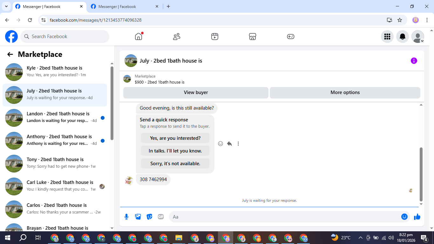Open Kyle's conversation
The image size is (434, 244).
tap(55, 72)
